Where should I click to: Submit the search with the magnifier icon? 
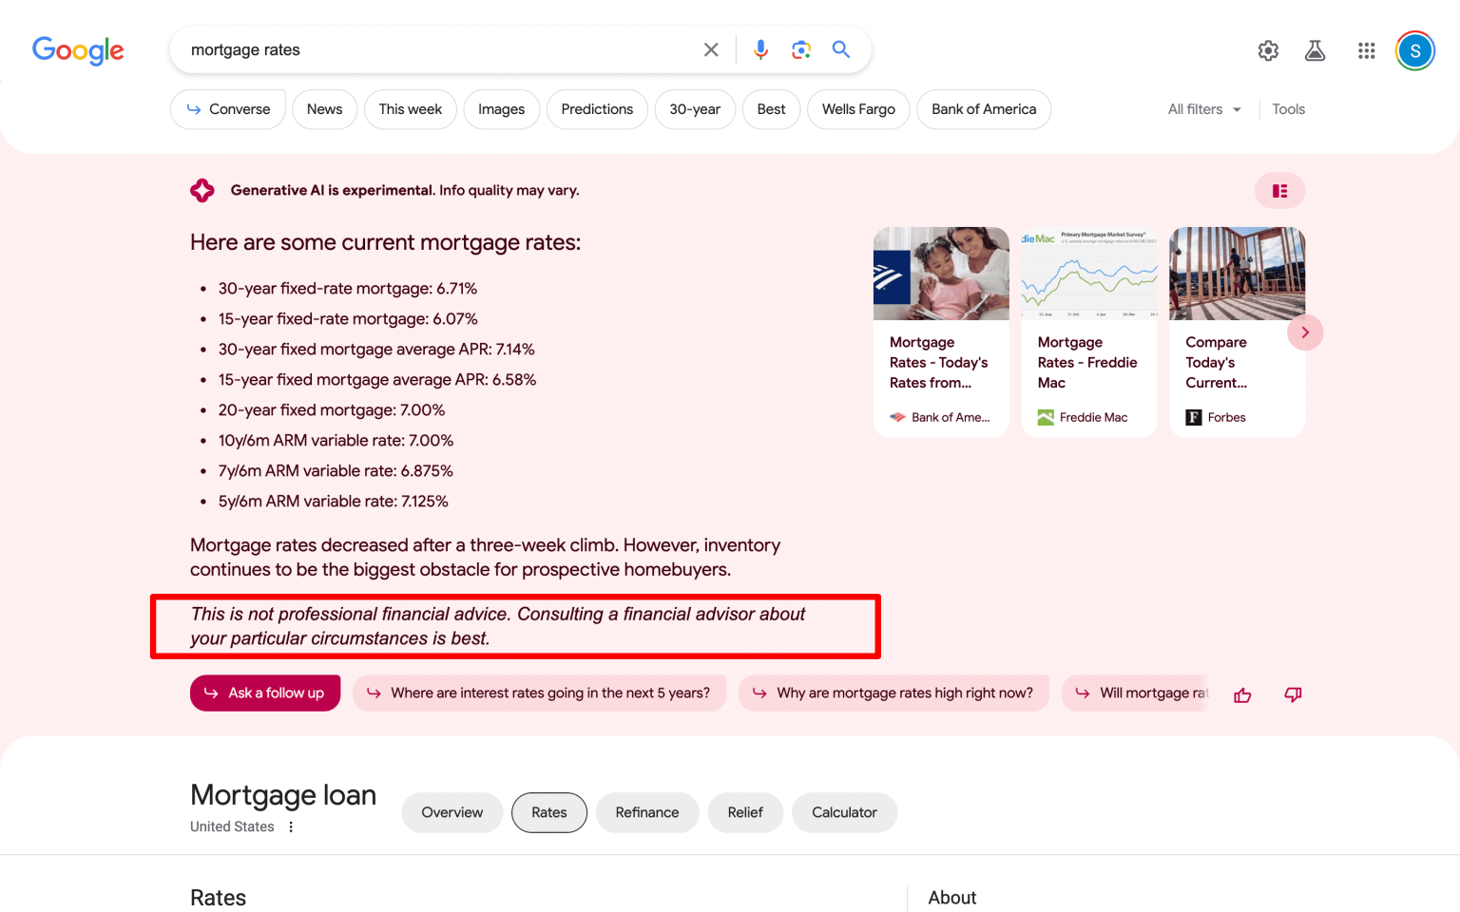pos(840,49)
